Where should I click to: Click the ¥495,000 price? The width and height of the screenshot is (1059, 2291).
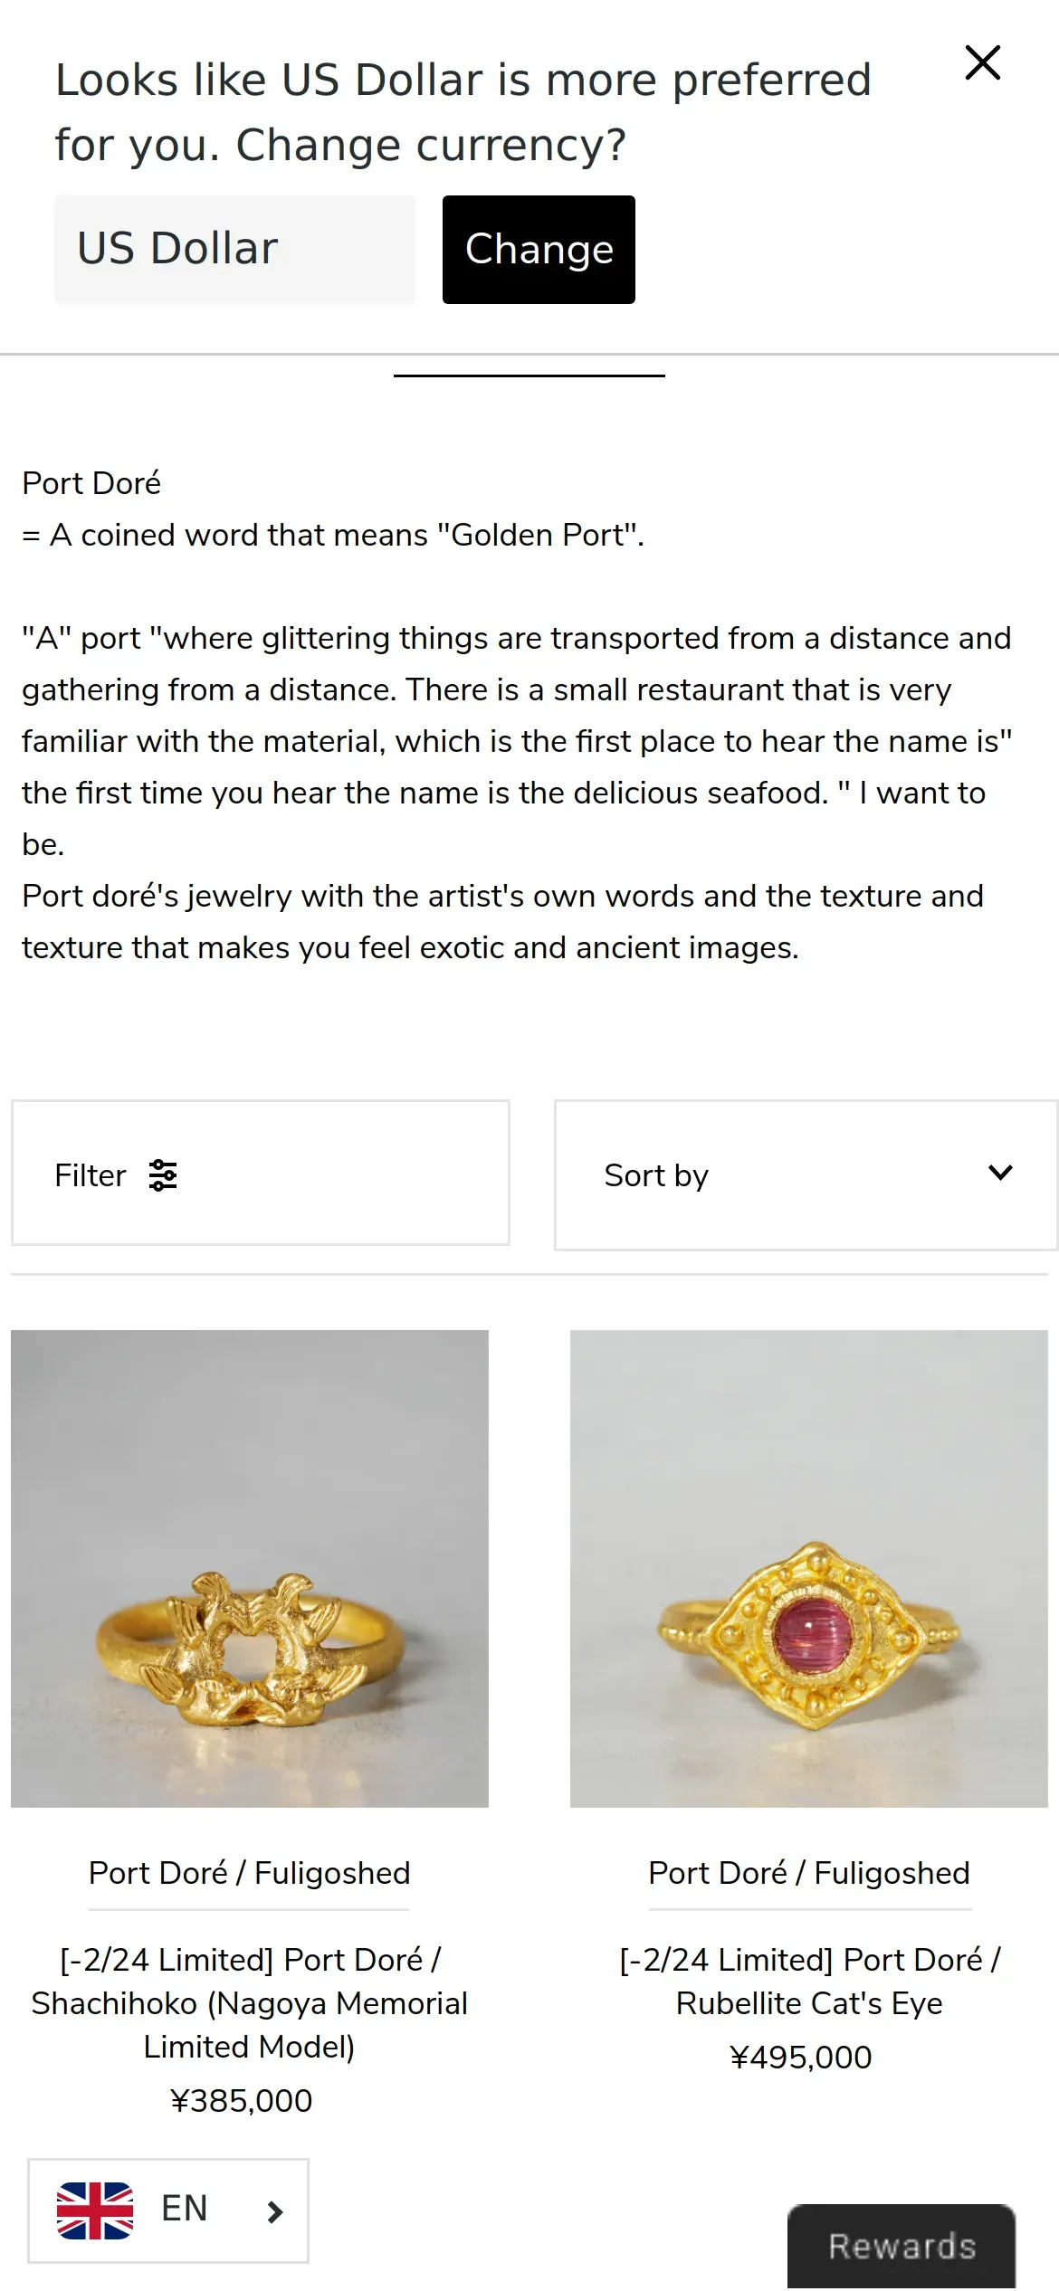[800, 2057]
